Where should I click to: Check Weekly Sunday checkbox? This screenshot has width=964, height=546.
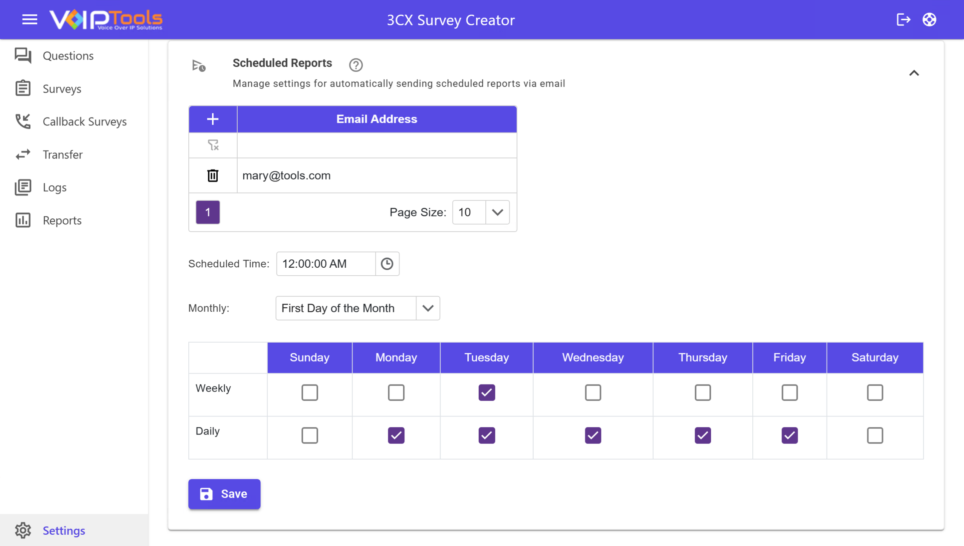tap(310, 393)
